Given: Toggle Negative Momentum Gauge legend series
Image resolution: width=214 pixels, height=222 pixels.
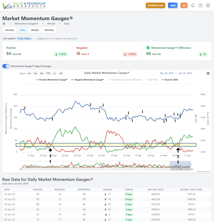Looking at the screenshot, I should pyautogui.click(x=87, y=80).
